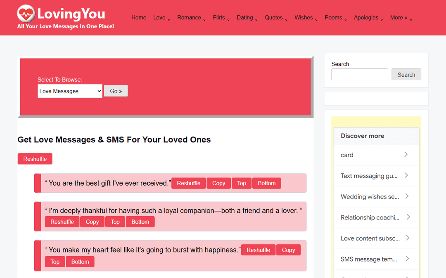This screenshot has width=446, height=278.
Task: Click the Reshuffle button below the heading
Action: coord(35,159)
